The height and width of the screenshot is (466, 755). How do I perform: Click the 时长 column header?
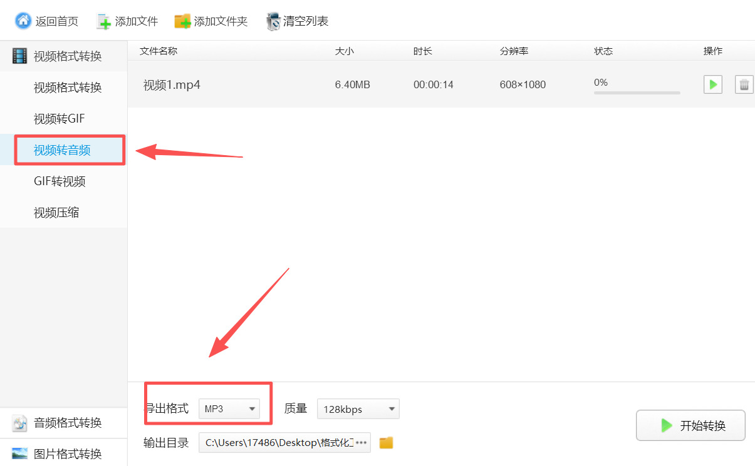coord(423,51)
